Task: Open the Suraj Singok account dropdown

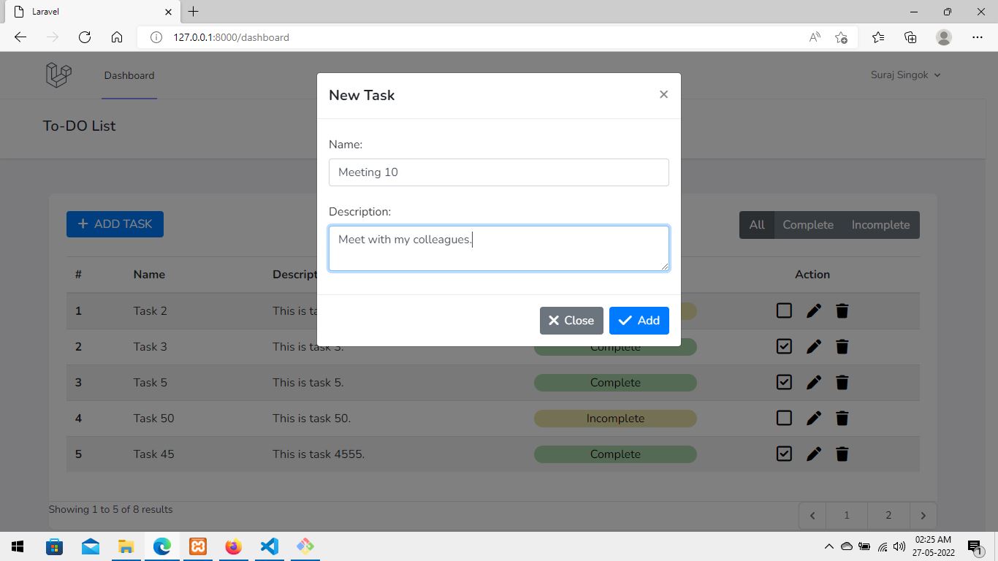Action: [x=904, y=75]
